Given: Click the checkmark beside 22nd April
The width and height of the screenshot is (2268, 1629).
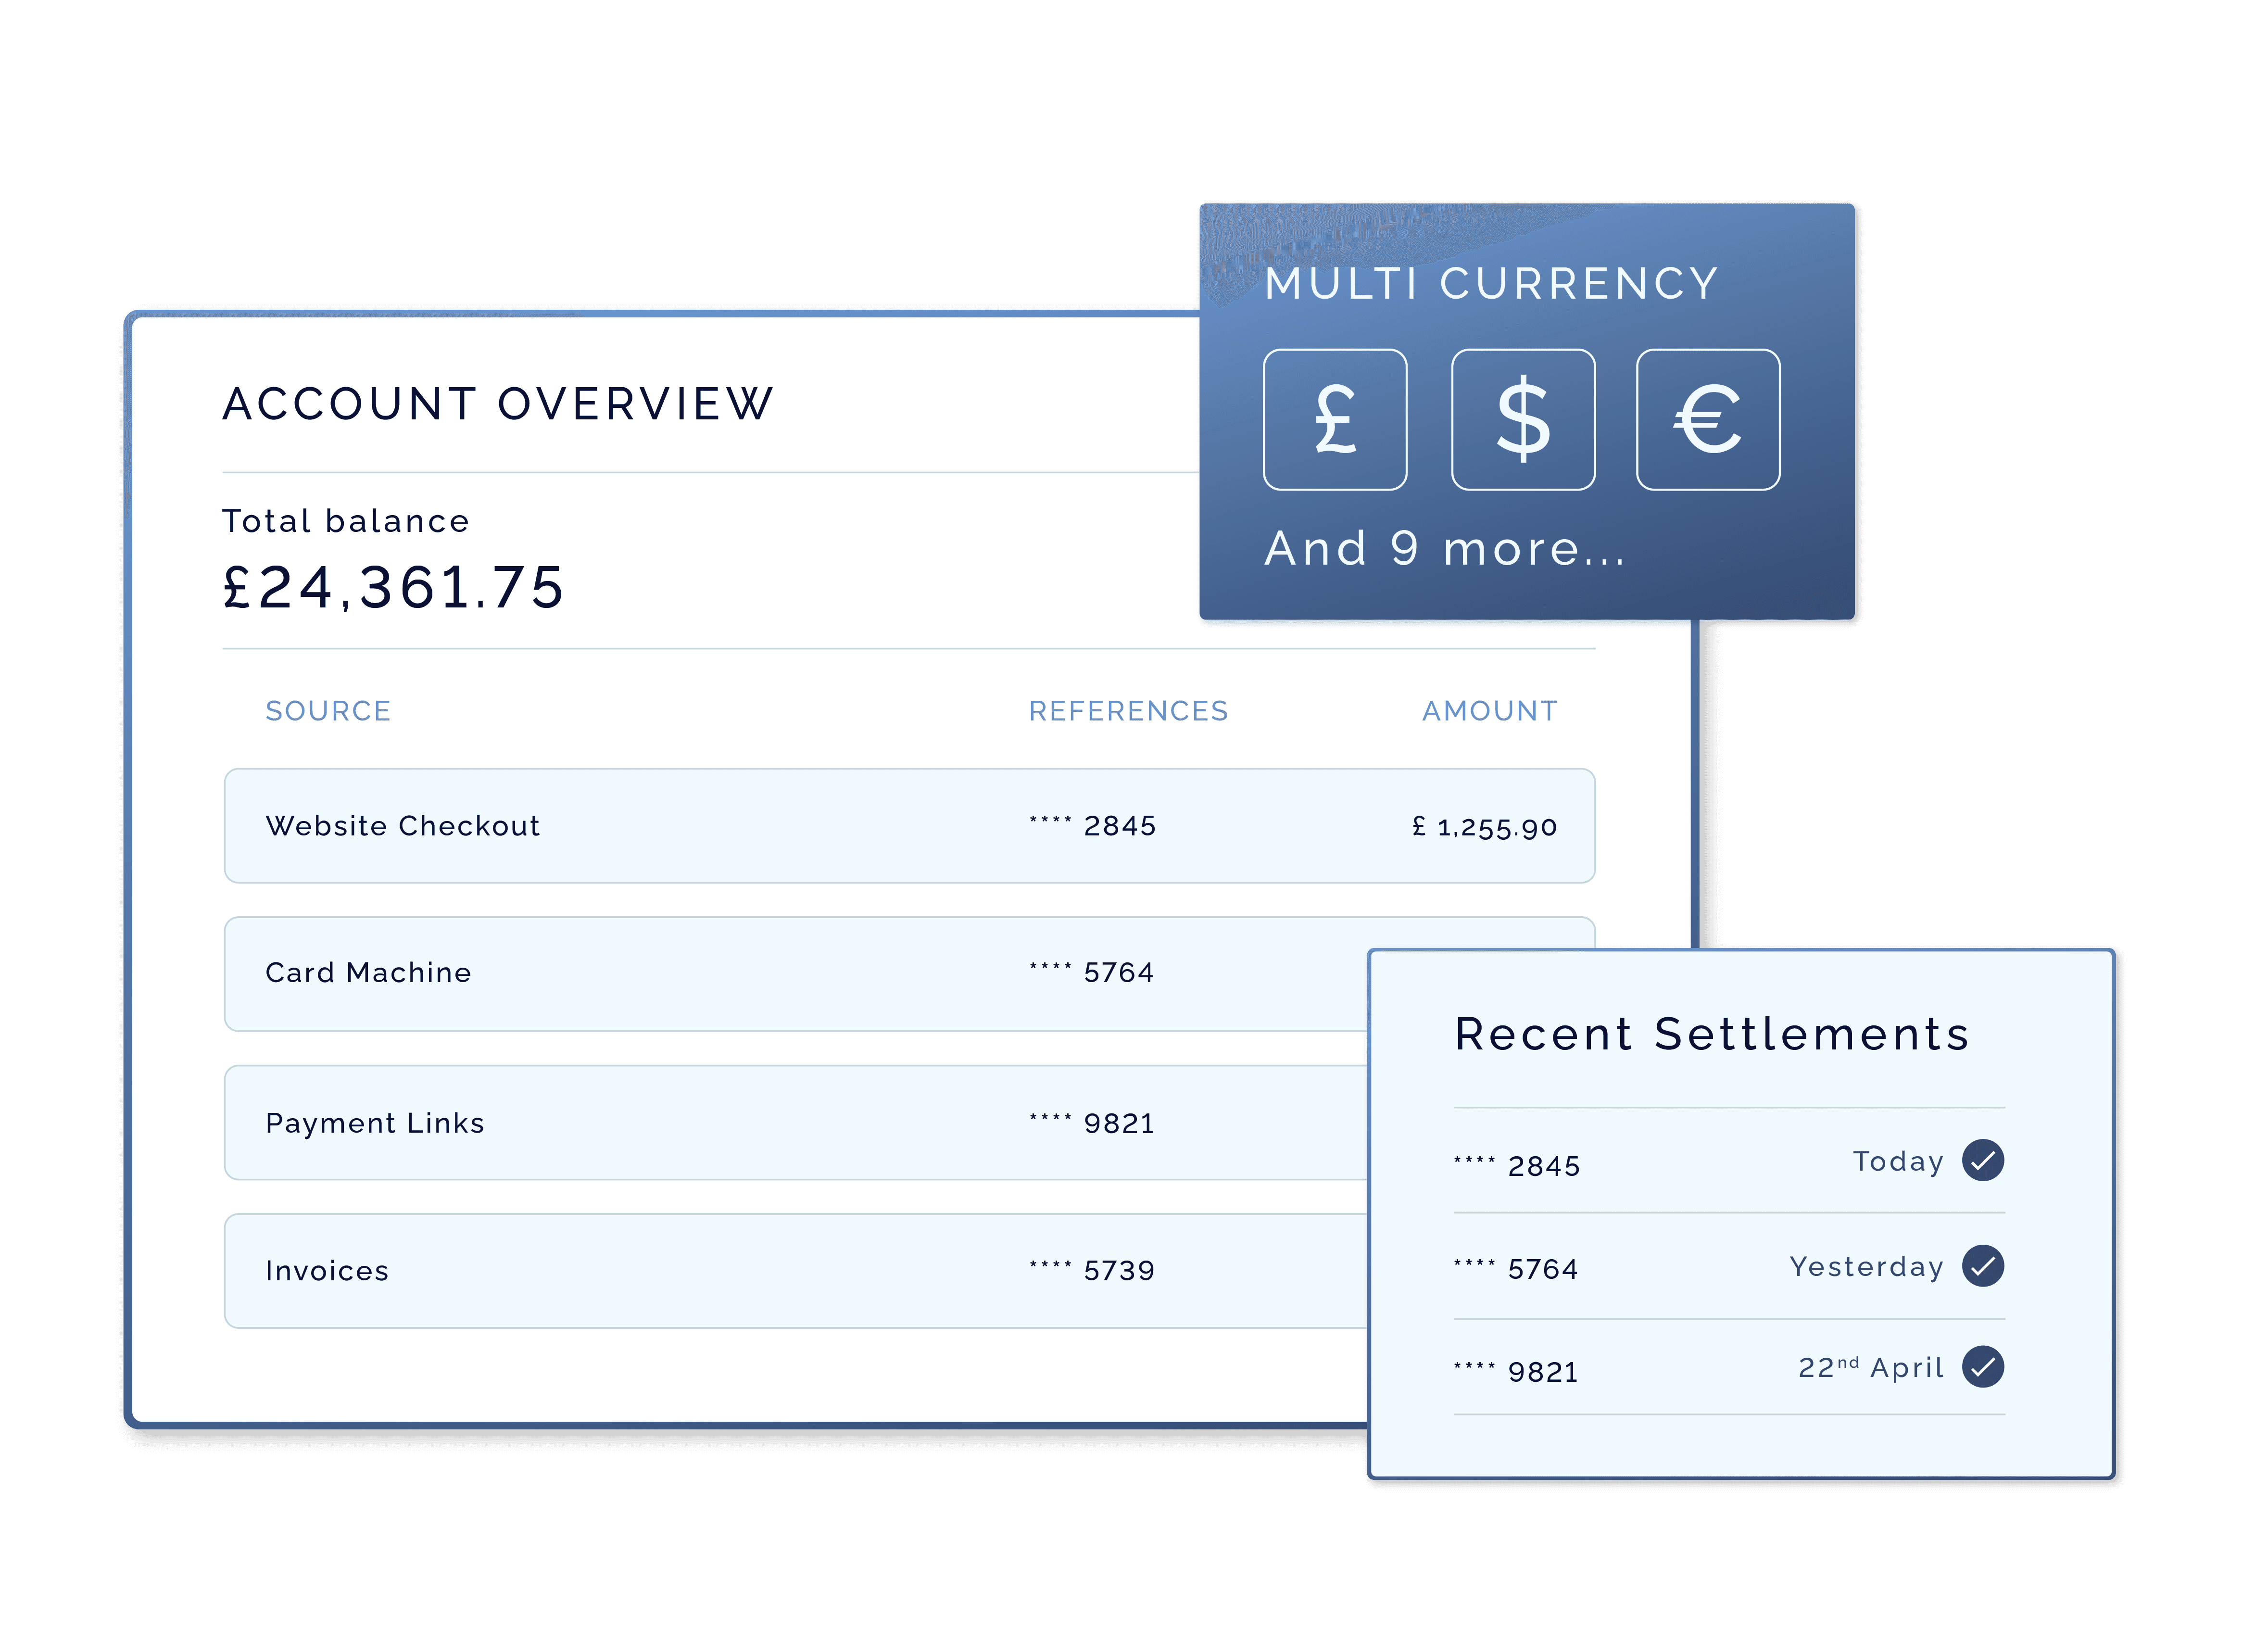Looking at the screenshot, I should [x=1982, y=1367].
